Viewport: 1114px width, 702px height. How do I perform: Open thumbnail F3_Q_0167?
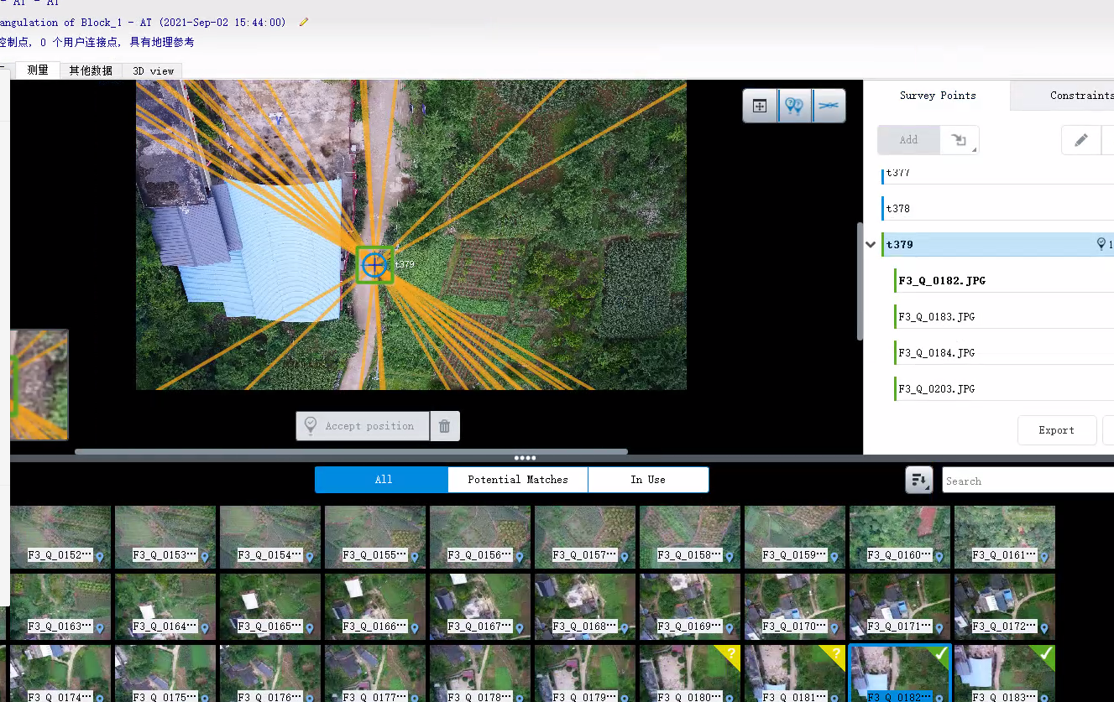click(480, 606)
